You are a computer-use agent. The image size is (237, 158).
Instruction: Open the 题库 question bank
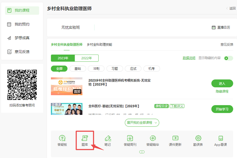pyautogui.click(x=85, y=141)
